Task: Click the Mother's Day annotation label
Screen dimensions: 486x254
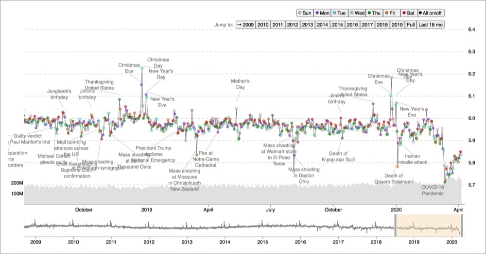Action: click(240, 84)
